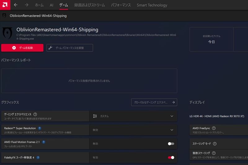Open the Smart Technology tab
248x165 pixels.
click(x=152, y=5)
